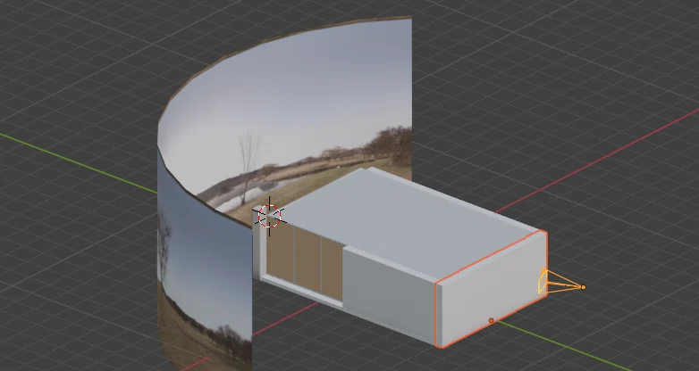Select the orange camera object in viewport
The image size is (699, 371).
560,282
